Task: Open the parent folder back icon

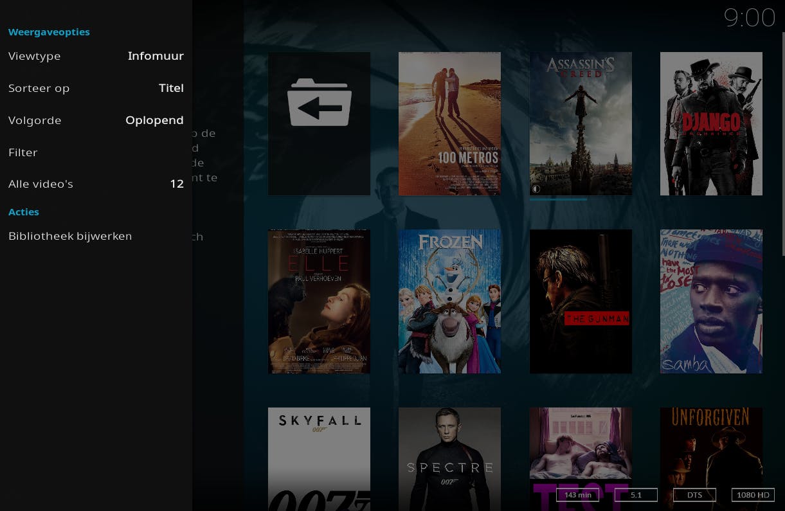Action: point(319,123)
